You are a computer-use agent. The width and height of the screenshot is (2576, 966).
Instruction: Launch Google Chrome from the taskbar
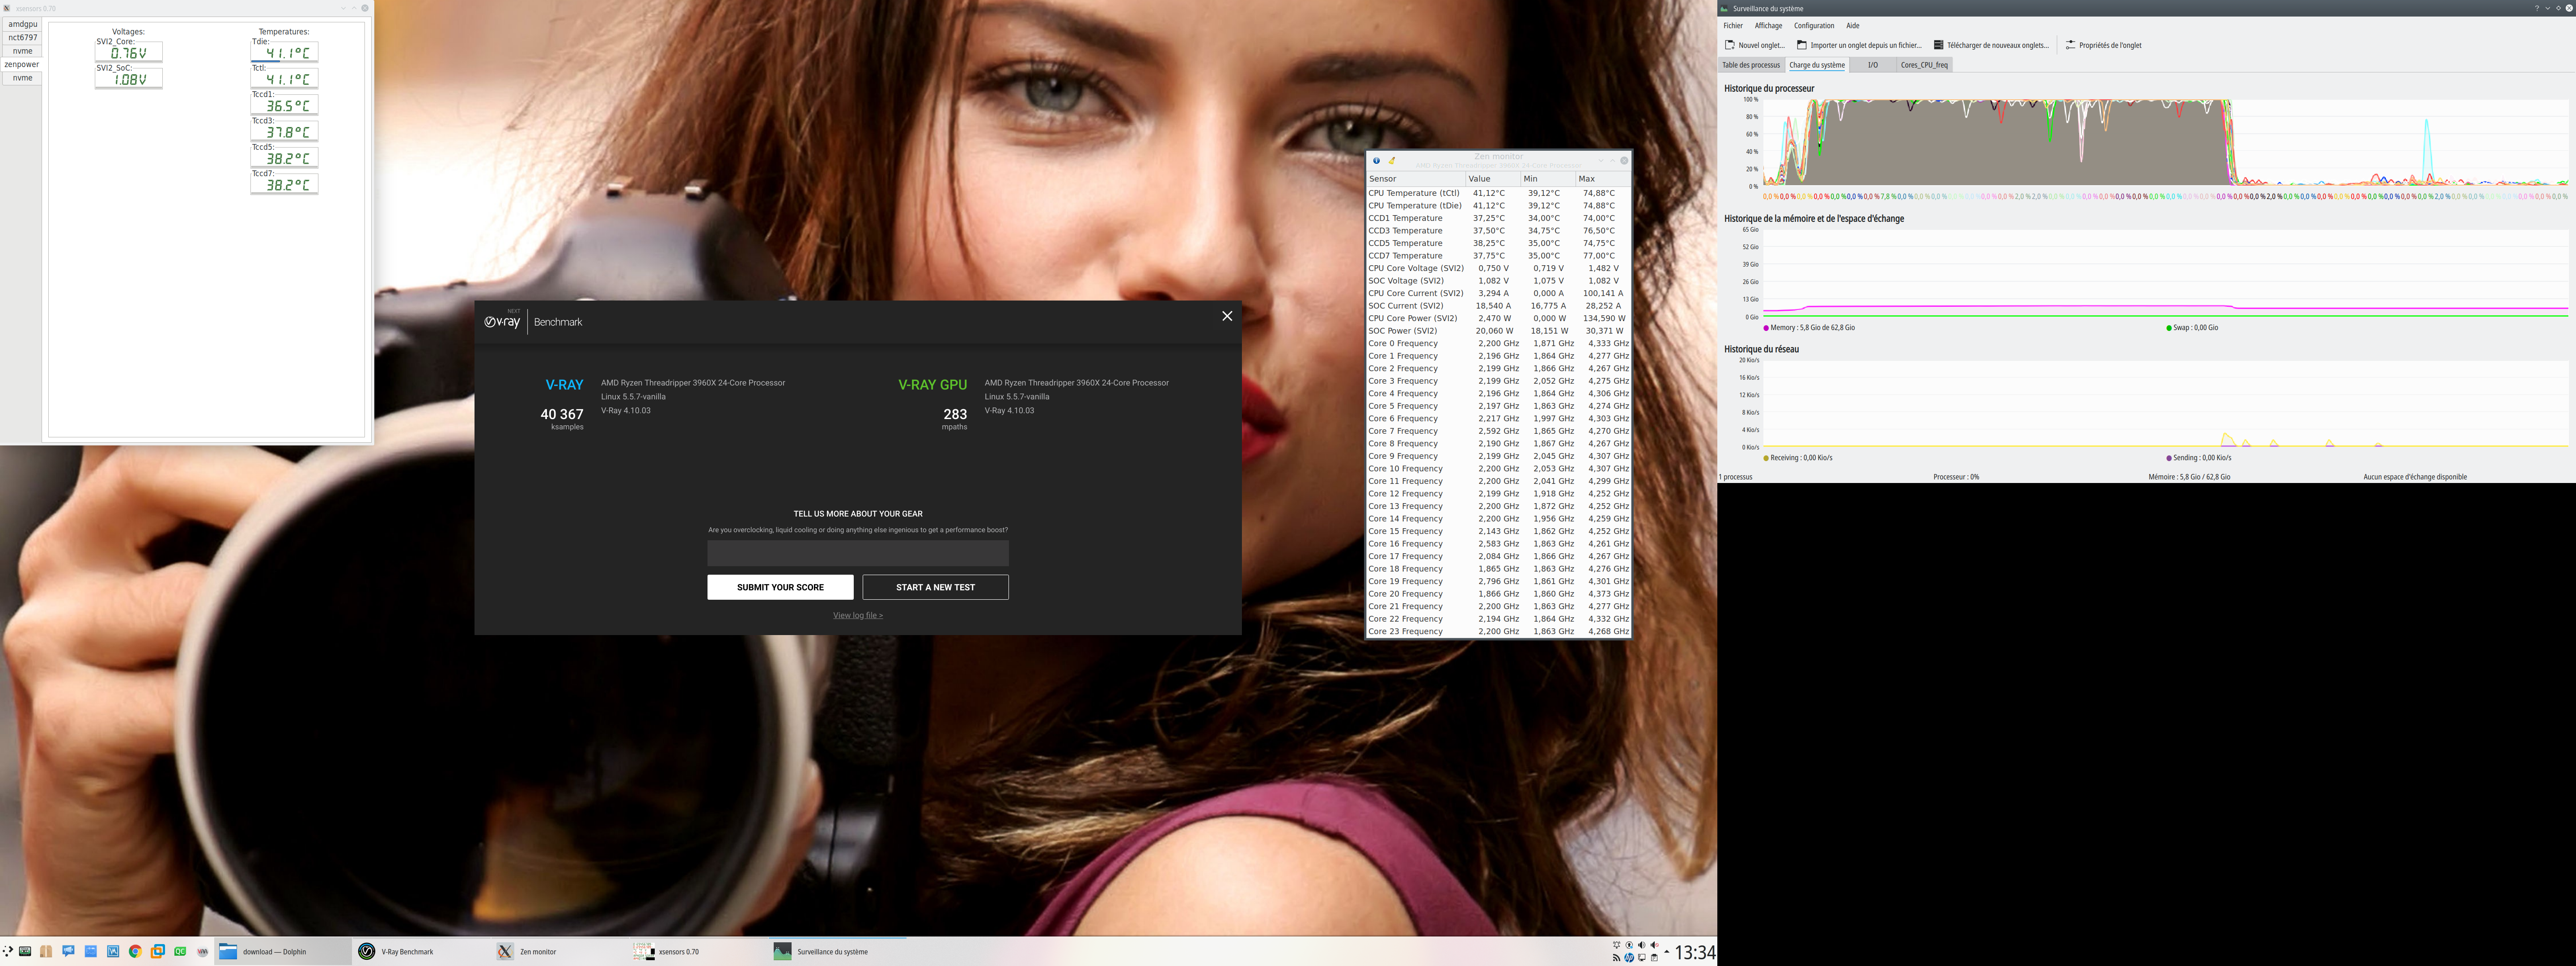coord(135,951)
